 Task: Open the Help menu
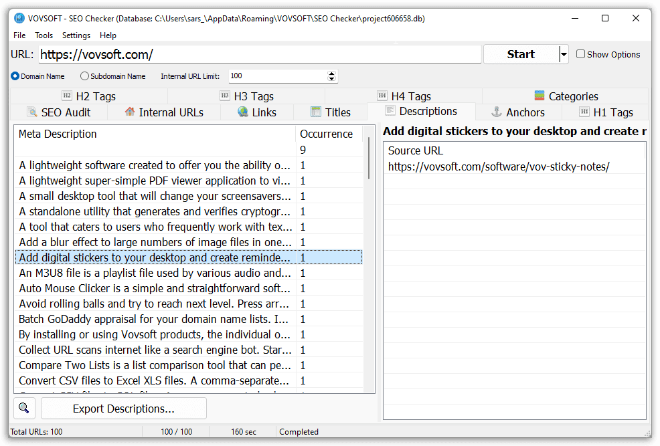(x=108, y=35)
